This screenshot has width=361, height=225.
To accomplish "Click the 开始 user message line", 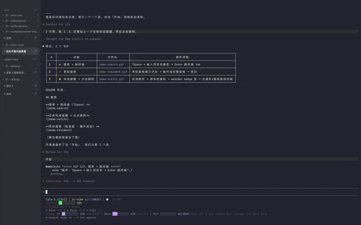I will click(200, 159).
